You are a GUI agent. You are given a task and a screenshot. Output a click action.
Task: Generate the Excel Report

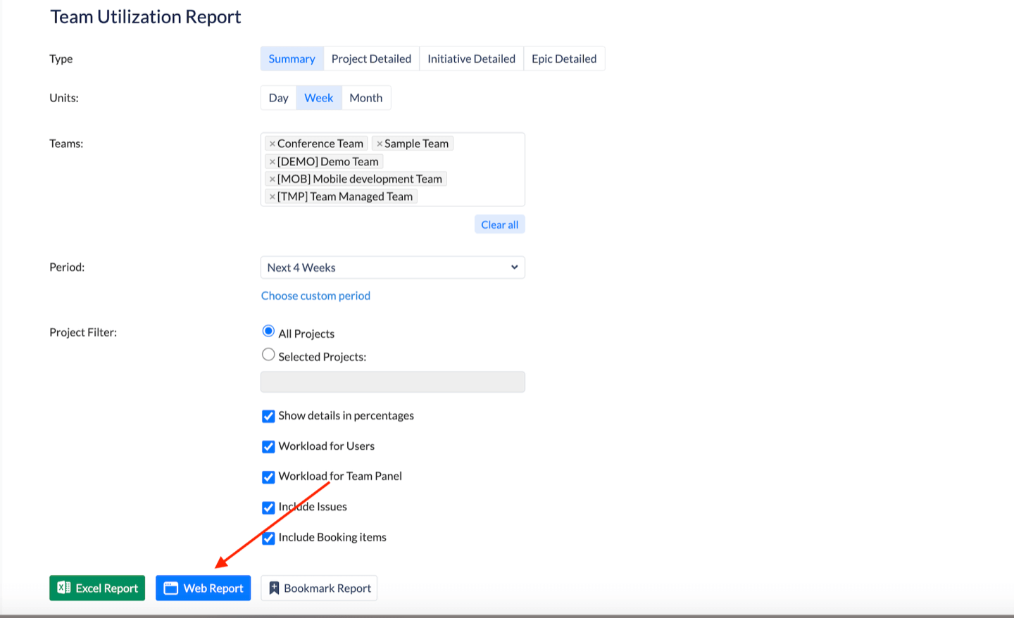click(x=97, y=588)
